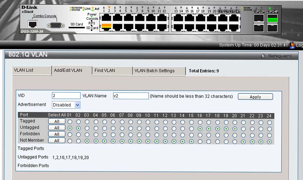Set port 03 to Tagged
This screenshot has width=303, height=180.
pyautogui.click(x=87, y=121)
